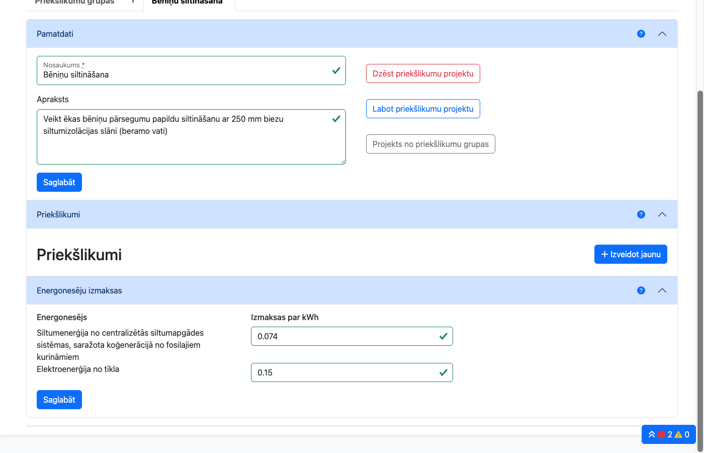The image size is (704, 453).
Task: Click the red error indicator icon
Action: (661, 434)
